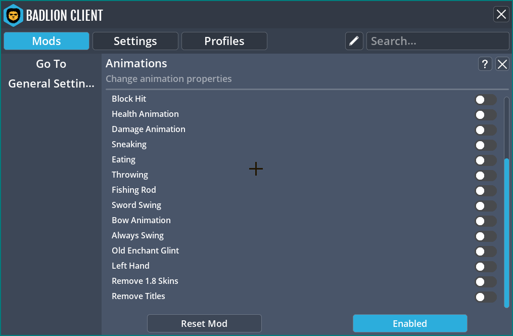The image size is (513, 336).
Task: Toggle the Remove Titles switch
Action: coord(485,297)
